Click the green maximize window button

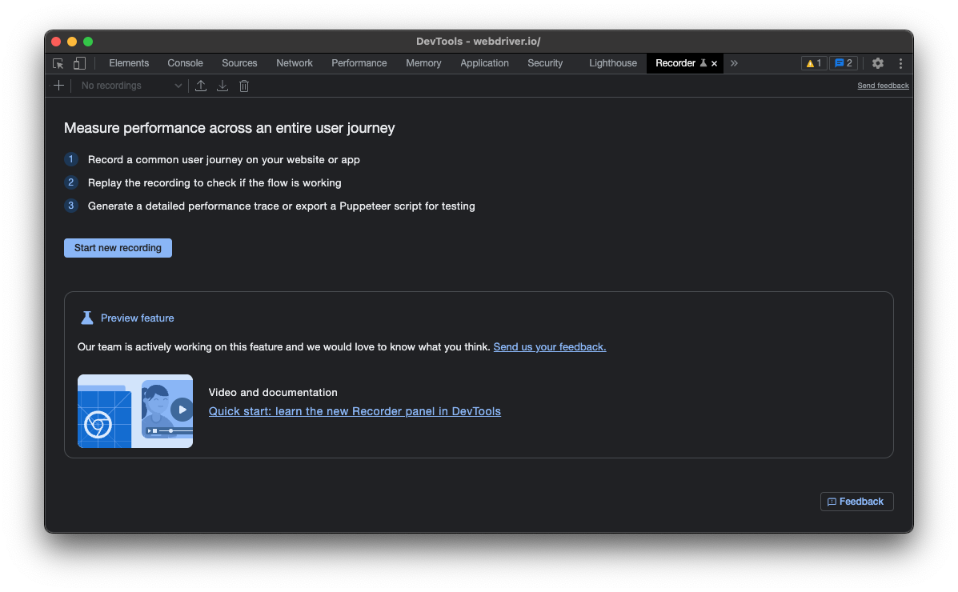pyautogui.click(x=88, y=42)
